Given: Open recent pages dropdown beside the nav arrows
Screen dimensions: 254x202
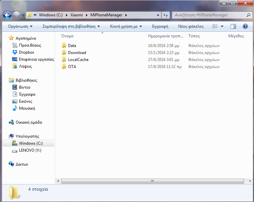Looking at the screenshot, I should pyautogui.click(x=23, y=15).
